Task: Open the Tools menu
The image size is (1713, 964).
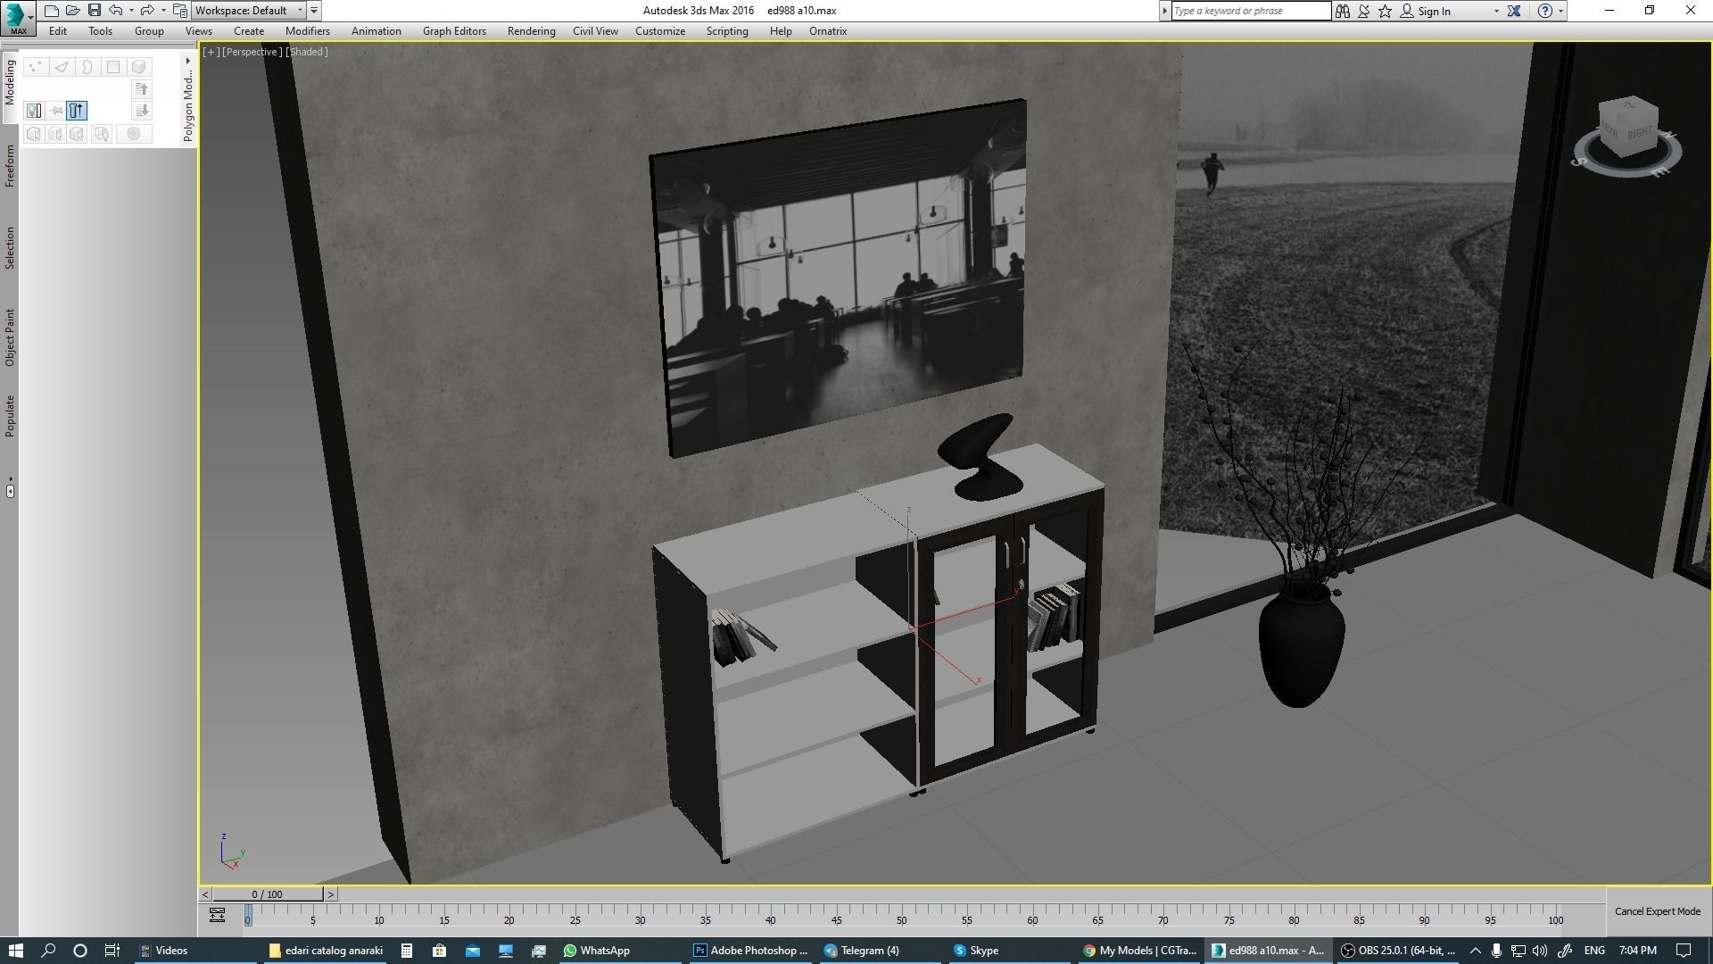Action: [x=100, y=31]
